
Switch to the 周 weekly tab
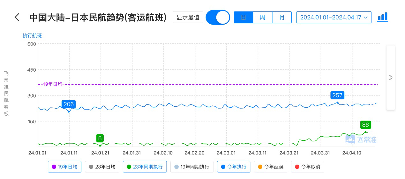[262, 17]
